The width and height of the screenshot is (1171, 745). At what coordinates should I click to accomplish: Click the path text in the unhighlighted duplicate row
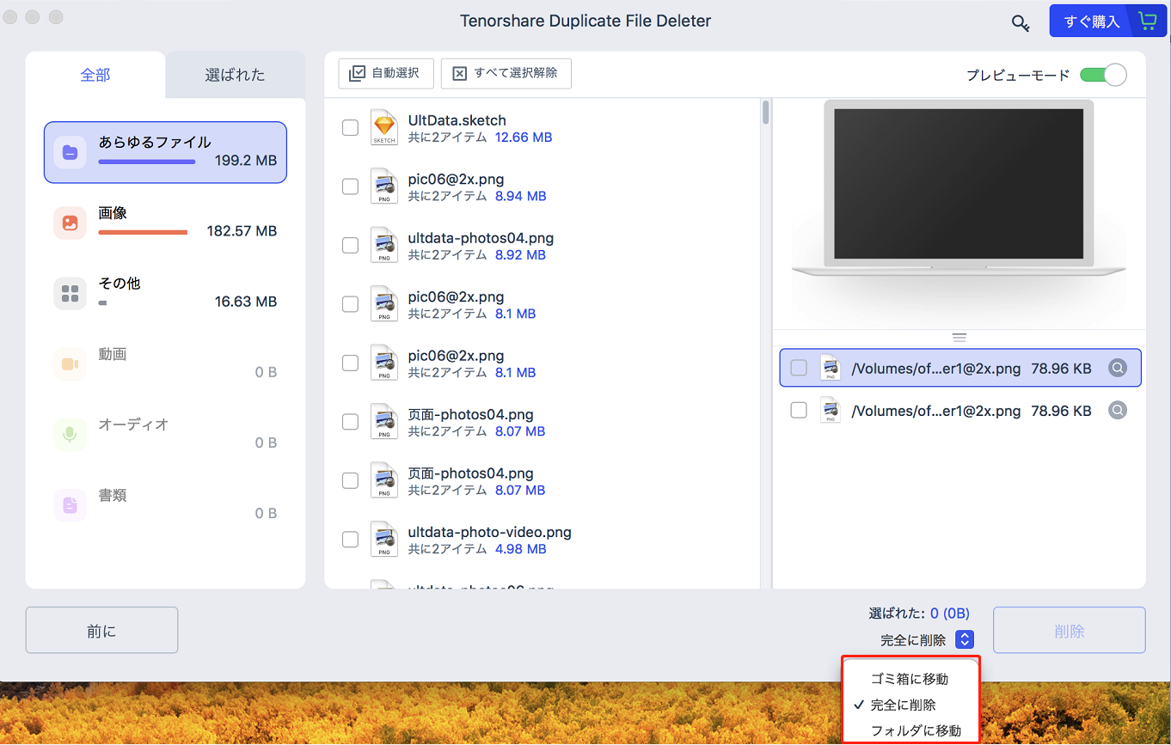point(936,411)
